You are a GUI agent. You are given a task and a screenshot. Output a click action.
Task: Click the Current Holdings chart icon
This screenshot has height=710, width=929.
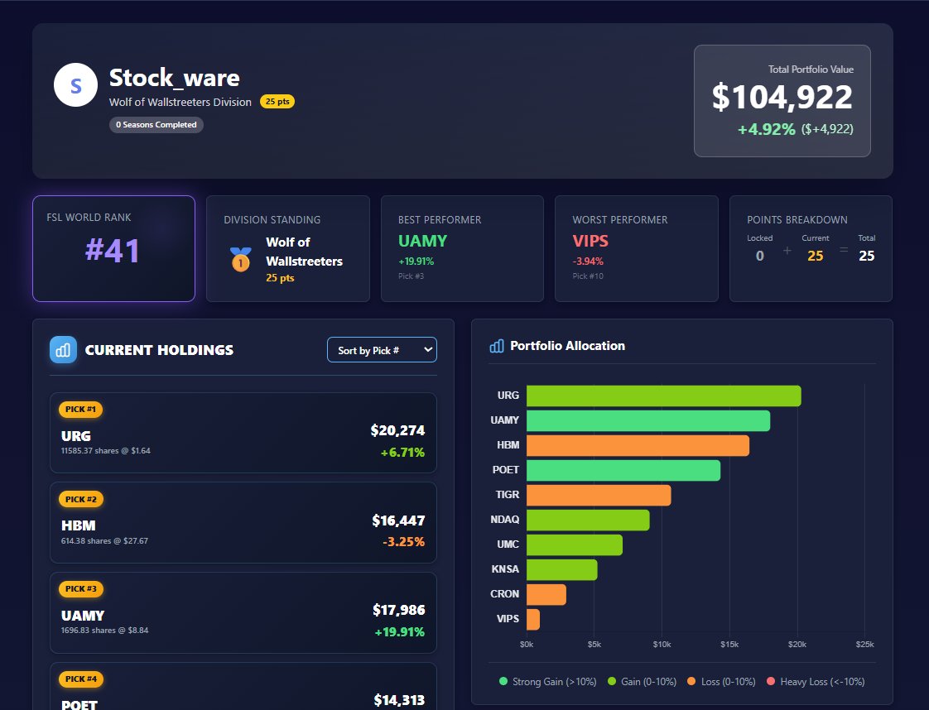click(64, 350)
